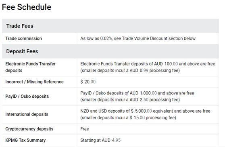Select the Incorrect / Missing Reference label
The width and height of the screenshot is (225, 147).
(x=34, y=82)
